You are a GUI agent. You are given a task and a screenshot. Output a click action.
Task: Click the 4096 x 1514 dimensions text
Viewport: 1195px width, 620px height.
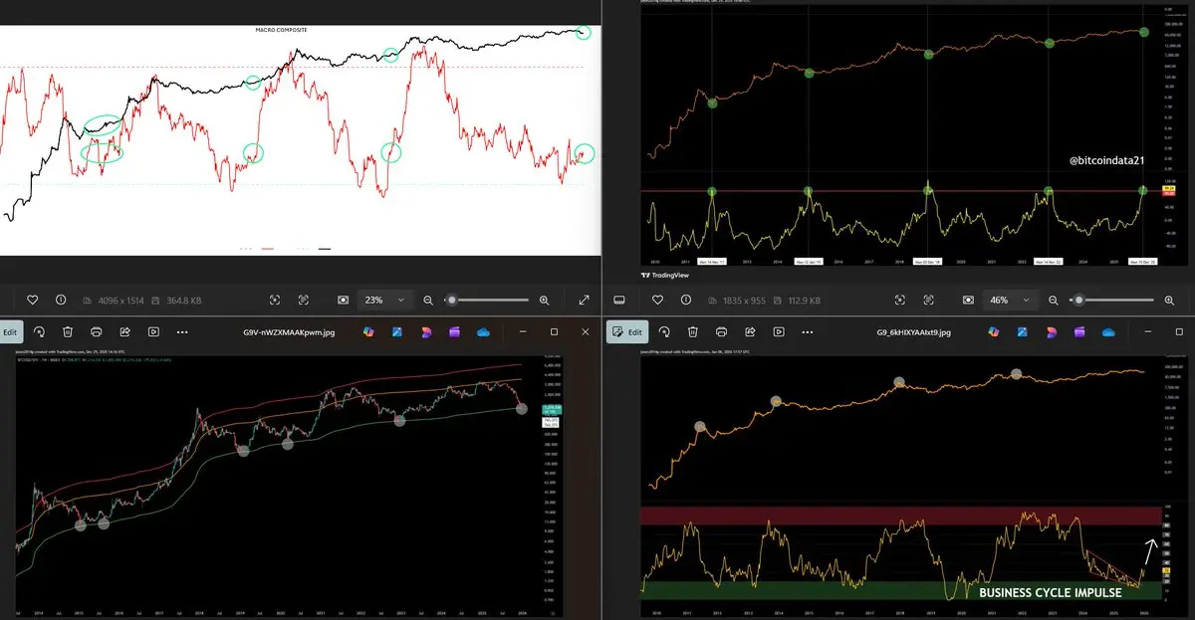tap(122, 300)
